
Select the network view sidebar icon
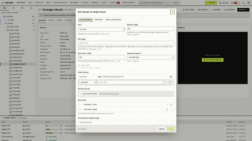coord(31,8)
